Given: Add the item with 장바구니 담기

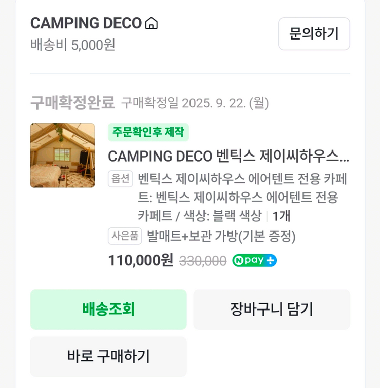Looking at the screenshot, I should (x=271, y=309).
